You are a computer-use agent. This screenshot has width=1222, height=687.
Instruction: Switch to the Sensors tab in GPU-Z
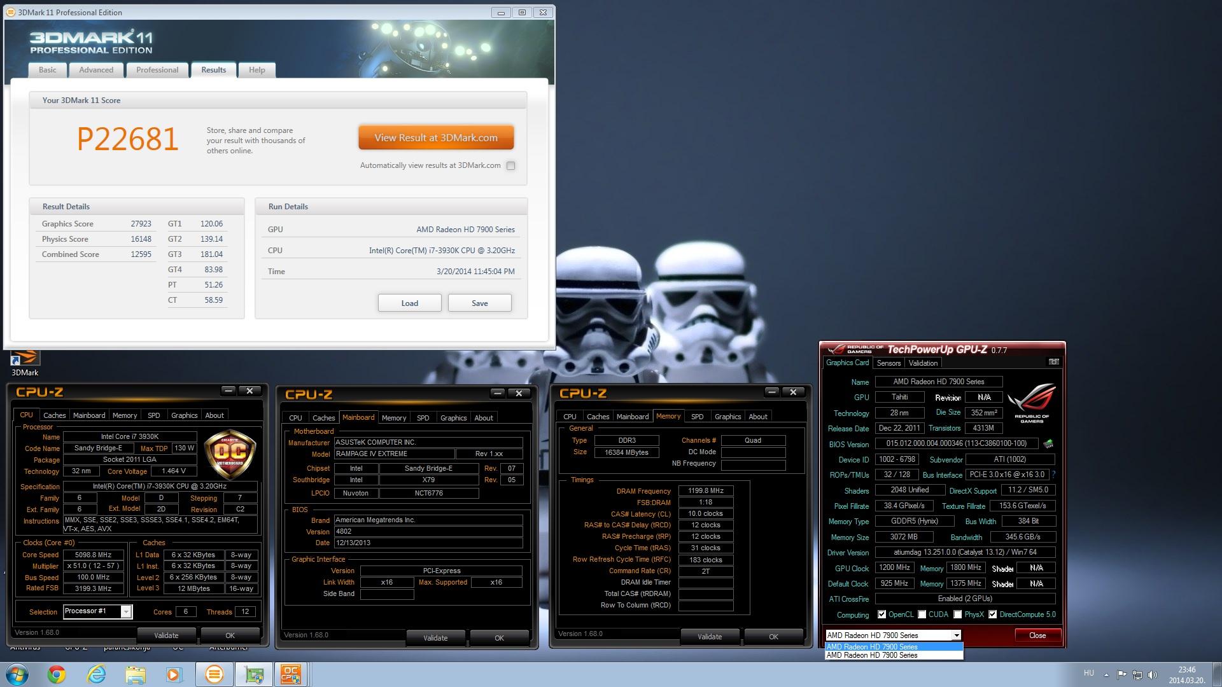pos(888,363)
